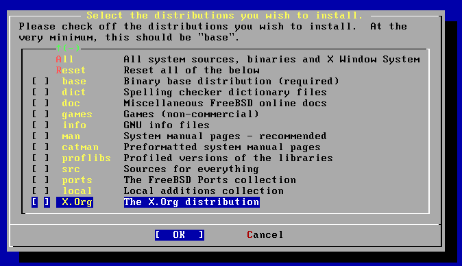Viewport: 462px width, 266px height.
Task: Tick the games checkbox
Action: point(40,114)
